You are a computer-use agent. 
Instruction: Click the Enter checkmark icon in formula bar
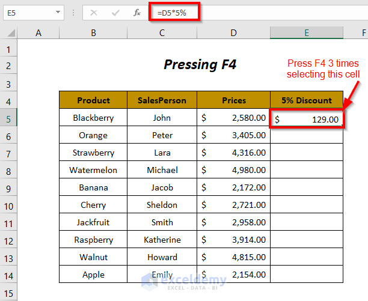115,12
